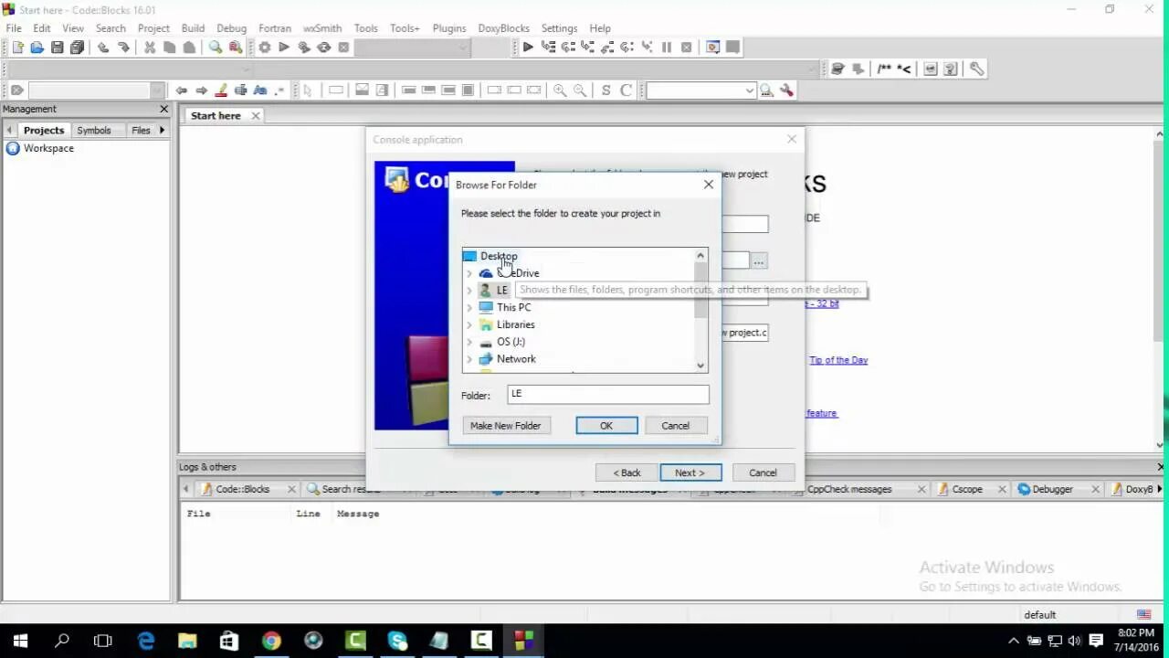
Task: Click the green Run arrow icon
Action: 284,48
